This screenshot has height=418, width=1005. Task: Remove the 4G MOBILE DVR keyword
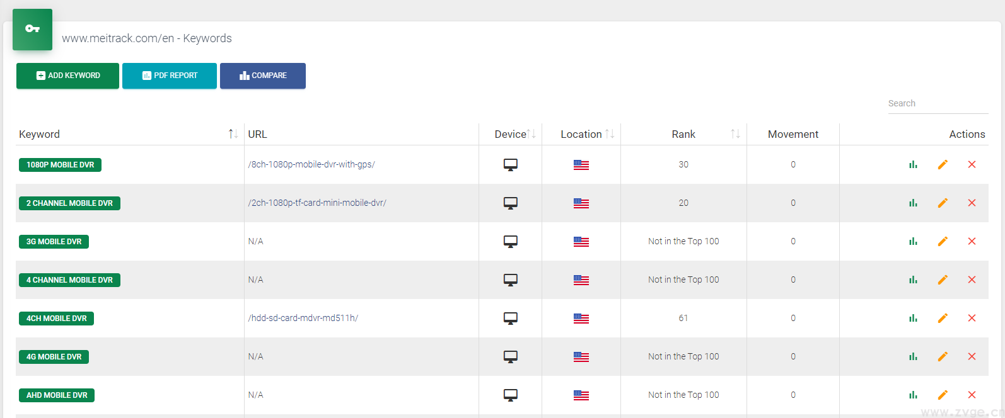pos(972,357)
